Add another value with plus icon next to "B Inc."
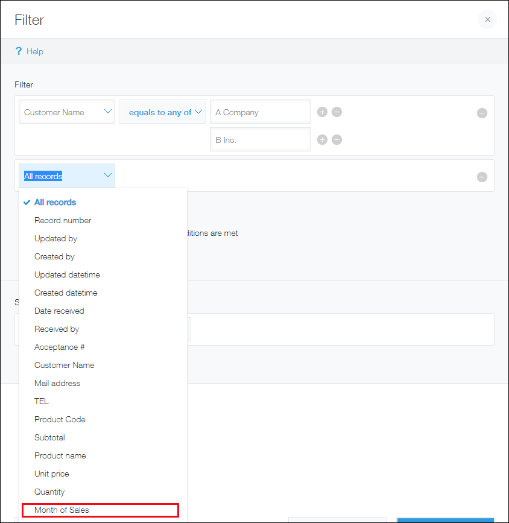The height and width of the screenshot is (523, 509). (322, 139)
